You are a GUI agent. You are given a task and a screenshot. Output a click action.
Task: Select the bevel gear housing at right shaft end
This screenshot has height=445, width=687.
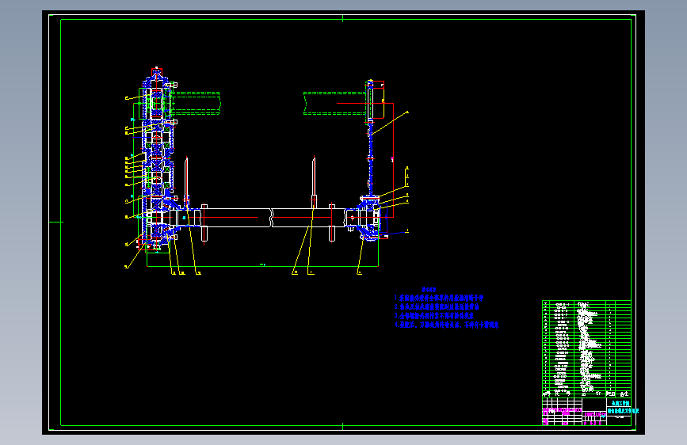click(x=369, y=218)
